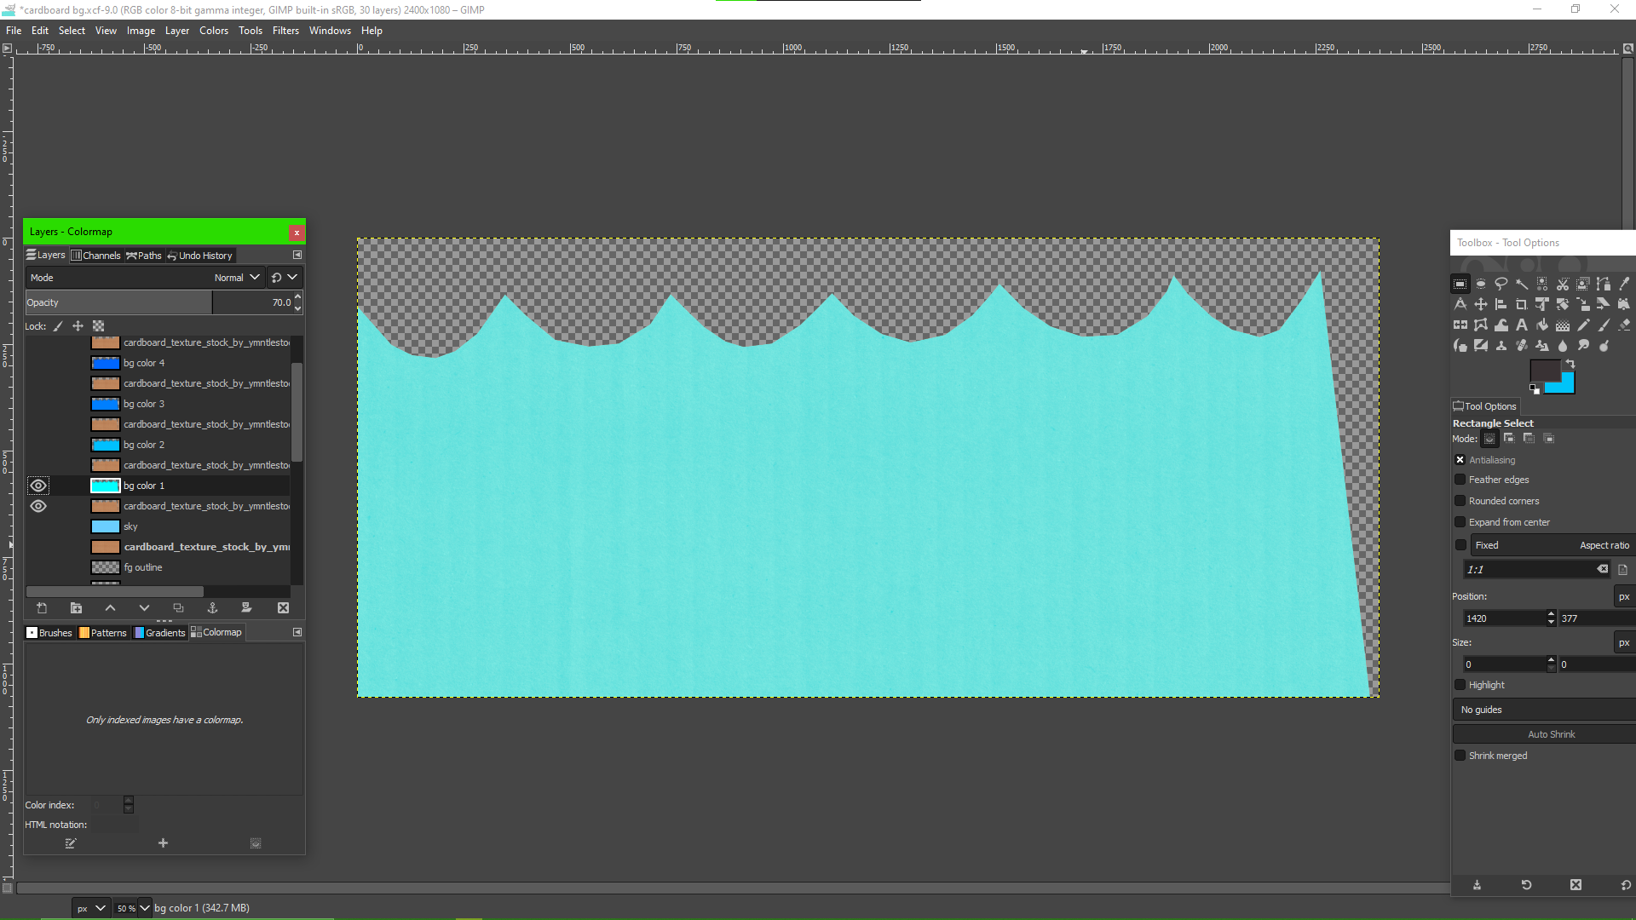Open the Filters menu

[285, 31]
